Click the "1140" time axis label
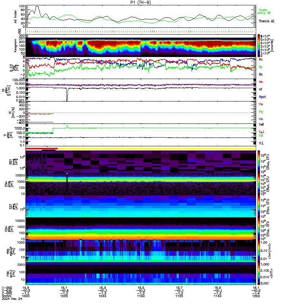The image size is (285, 304). pyautogui.click(x=217, y=296)
